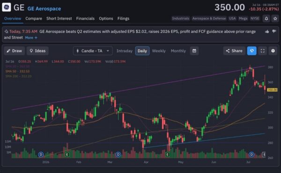The height and width of the screenshot is (173, 281).
Task: Click the -10.35 (-2.87%) change value
Action: click(x=264, y=9)
